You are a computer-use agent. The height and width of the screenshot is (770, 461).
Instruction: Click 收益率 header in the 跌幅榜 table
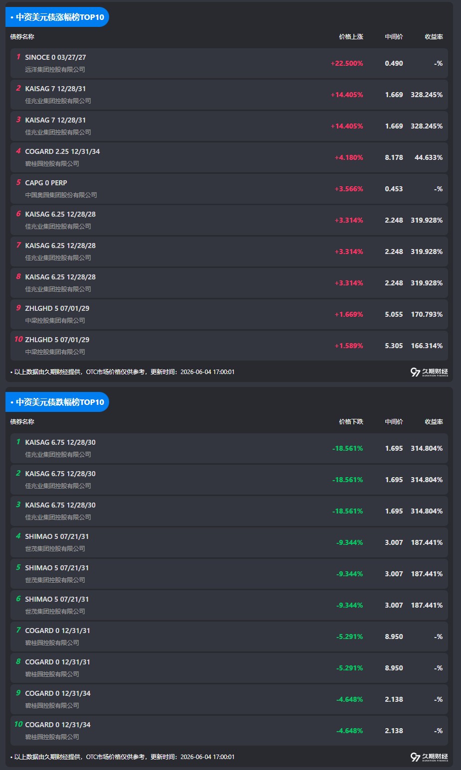(x=434, y=422)
